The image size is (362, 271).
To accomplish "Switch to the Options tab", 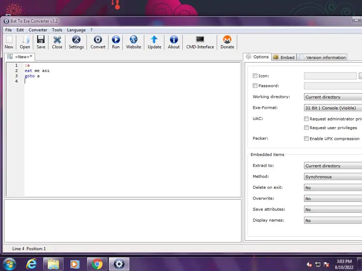I will [x=257, y=57].
